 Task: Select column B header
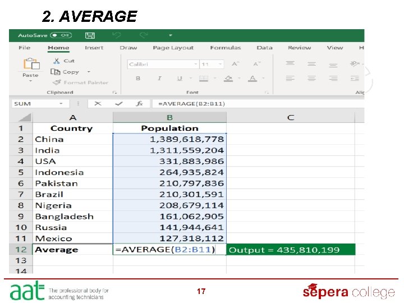point(169,117)
